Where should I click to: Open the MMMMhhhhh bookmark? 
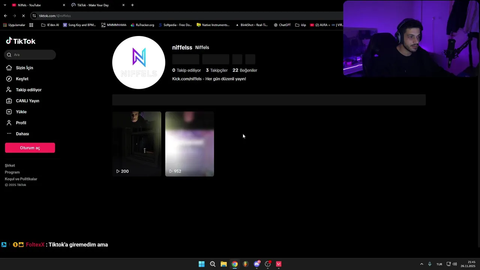(x=114, y=25)
